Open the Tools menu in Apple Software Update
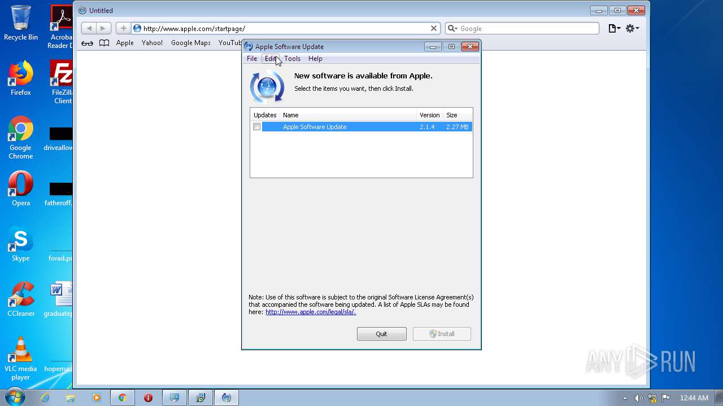 tap(292, 59)
